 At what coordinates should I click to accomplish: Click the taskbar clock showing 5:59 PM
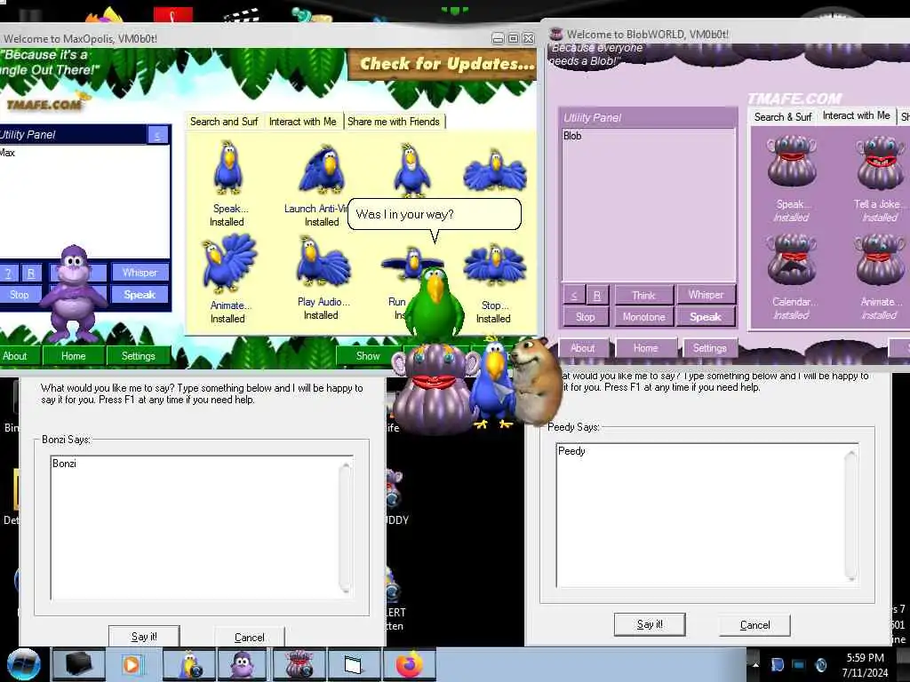tap(865, 665)
